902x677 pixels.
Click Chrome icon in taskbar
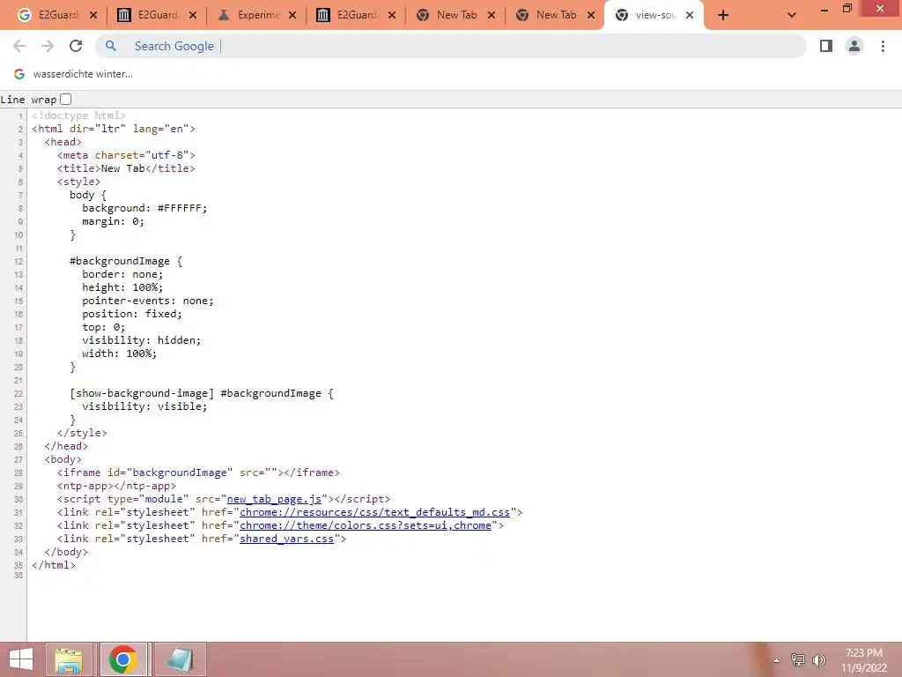tap(123, 659)
